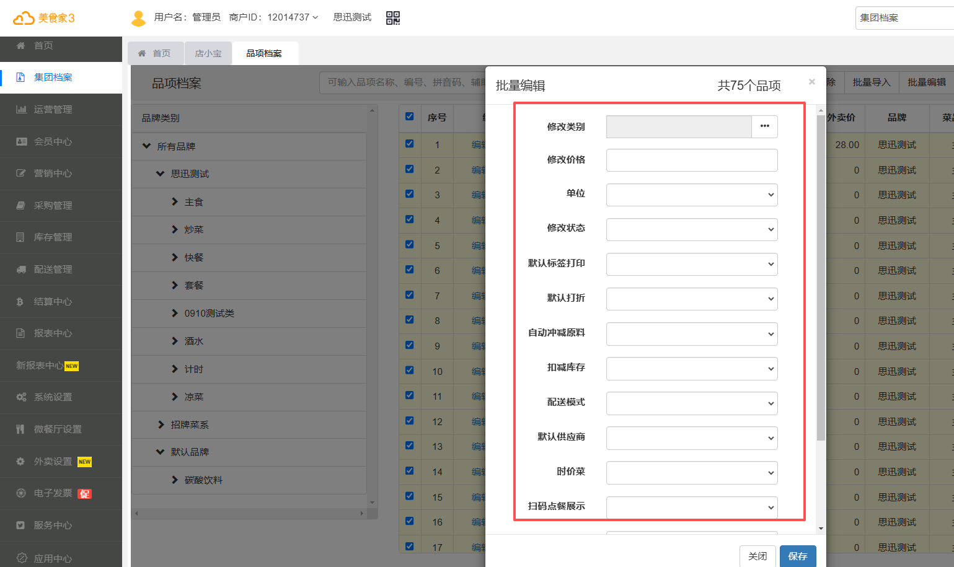Click the 首页 home icon in sidebar

click(x=21, y=45)
